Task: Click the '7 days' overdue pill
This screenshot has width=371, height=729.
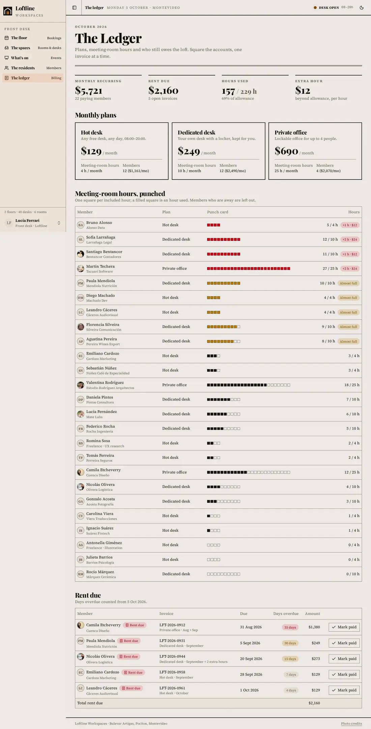Action: 291,675
